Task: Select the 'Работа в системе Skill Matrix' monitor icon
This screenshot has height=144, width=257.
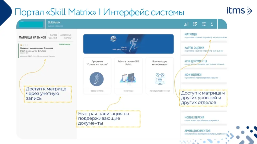Action: pyautogui.click(x=128, y=78)
